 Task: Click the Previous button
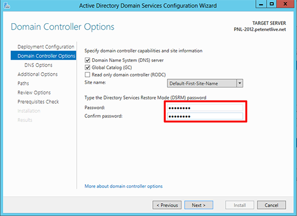[167, 205]
